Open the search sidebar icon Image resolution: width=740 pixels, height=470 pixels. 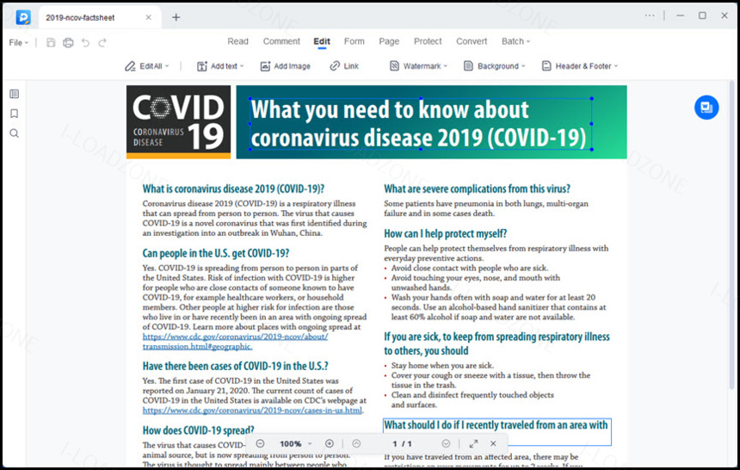click(x=14, y=133)
